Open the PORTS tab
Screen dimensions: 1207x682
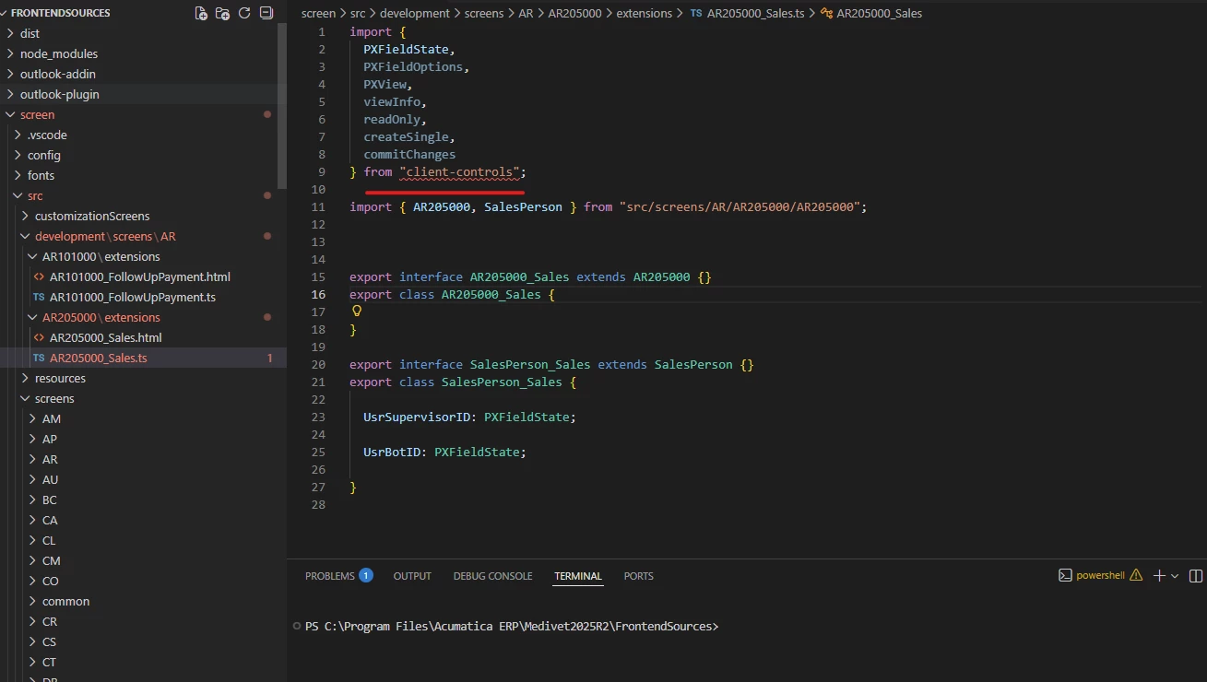coord(638,576)
